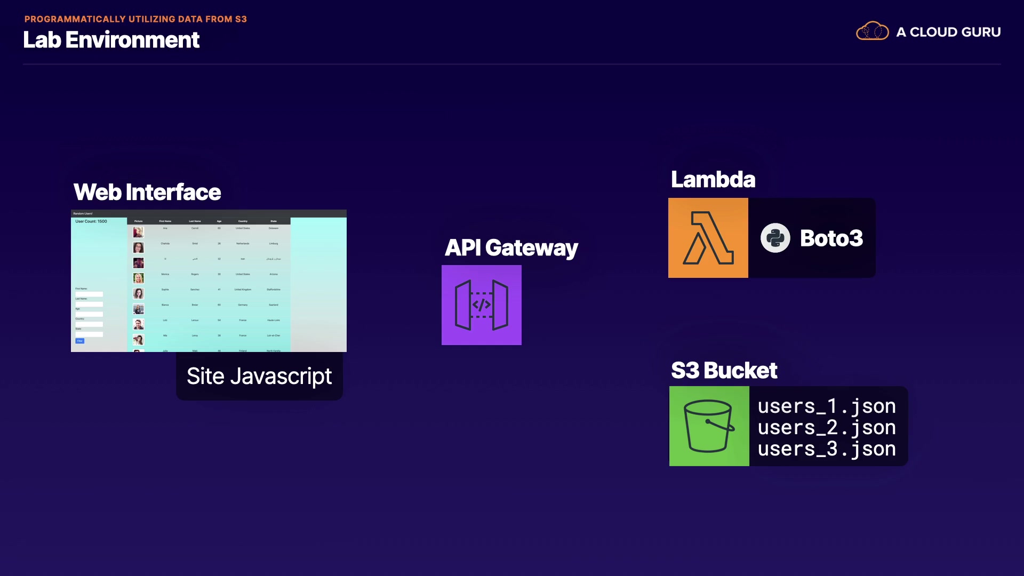Click the orange AWS Lambda icon
Viewport: 1024px width, 576px height.
coord(708,238)
